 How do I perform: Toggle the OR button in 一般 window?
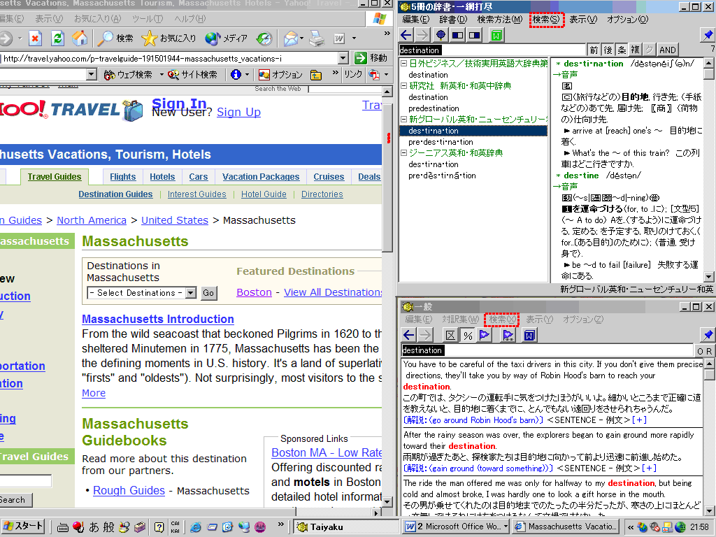pyautogui.click(x=704, y=351)
